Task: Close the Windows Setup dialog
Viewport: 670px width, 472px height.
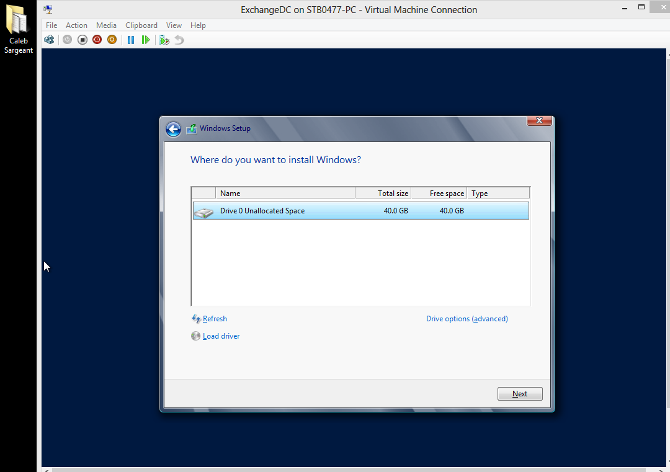Action: click(x=539, y=121)
